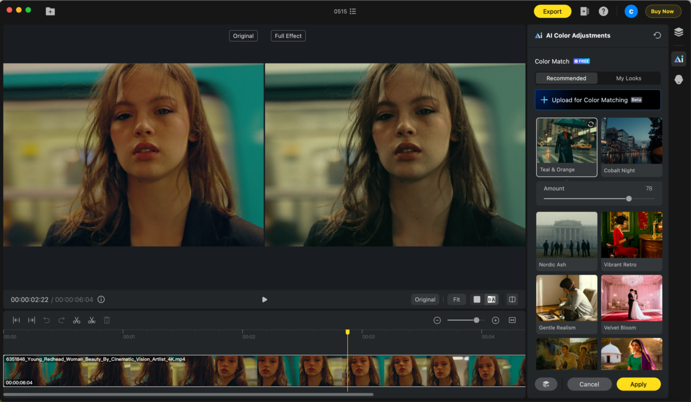
Task: Select the Nordic Ash look
Action: (x=567, y=241)
